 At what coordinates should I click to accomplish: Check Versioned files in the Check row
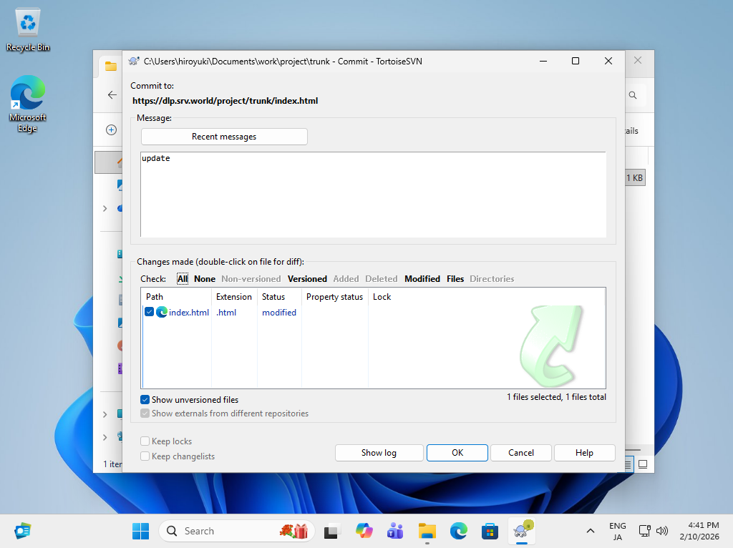point(307,279)
